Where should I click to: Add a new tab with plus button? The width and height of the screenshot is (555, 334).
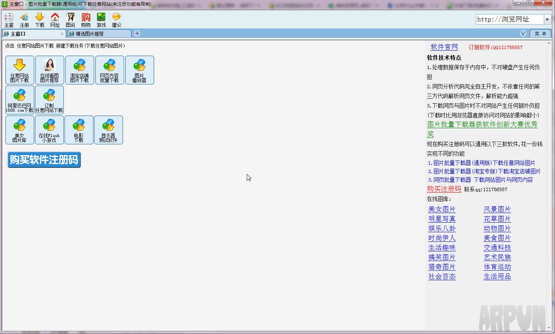pos(137,33)
